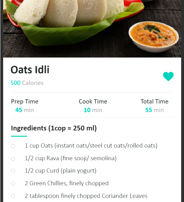Tap the 500 Calories label
Viewport: 184px width, 202px height.
27,83
